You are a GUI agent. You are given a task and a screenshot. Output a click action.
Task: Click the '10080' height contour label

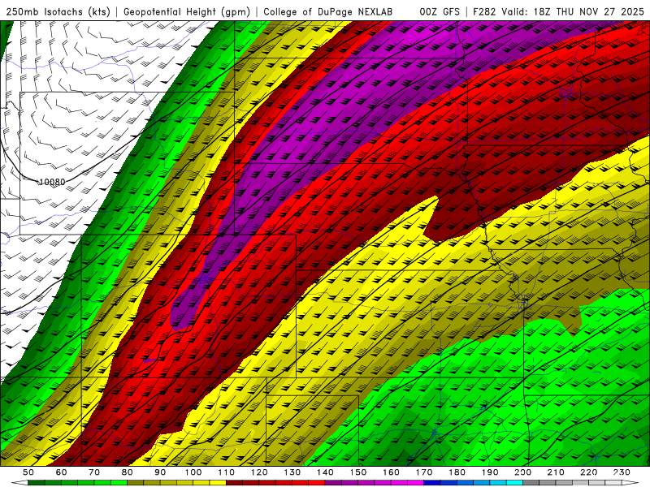click(52, 182)
